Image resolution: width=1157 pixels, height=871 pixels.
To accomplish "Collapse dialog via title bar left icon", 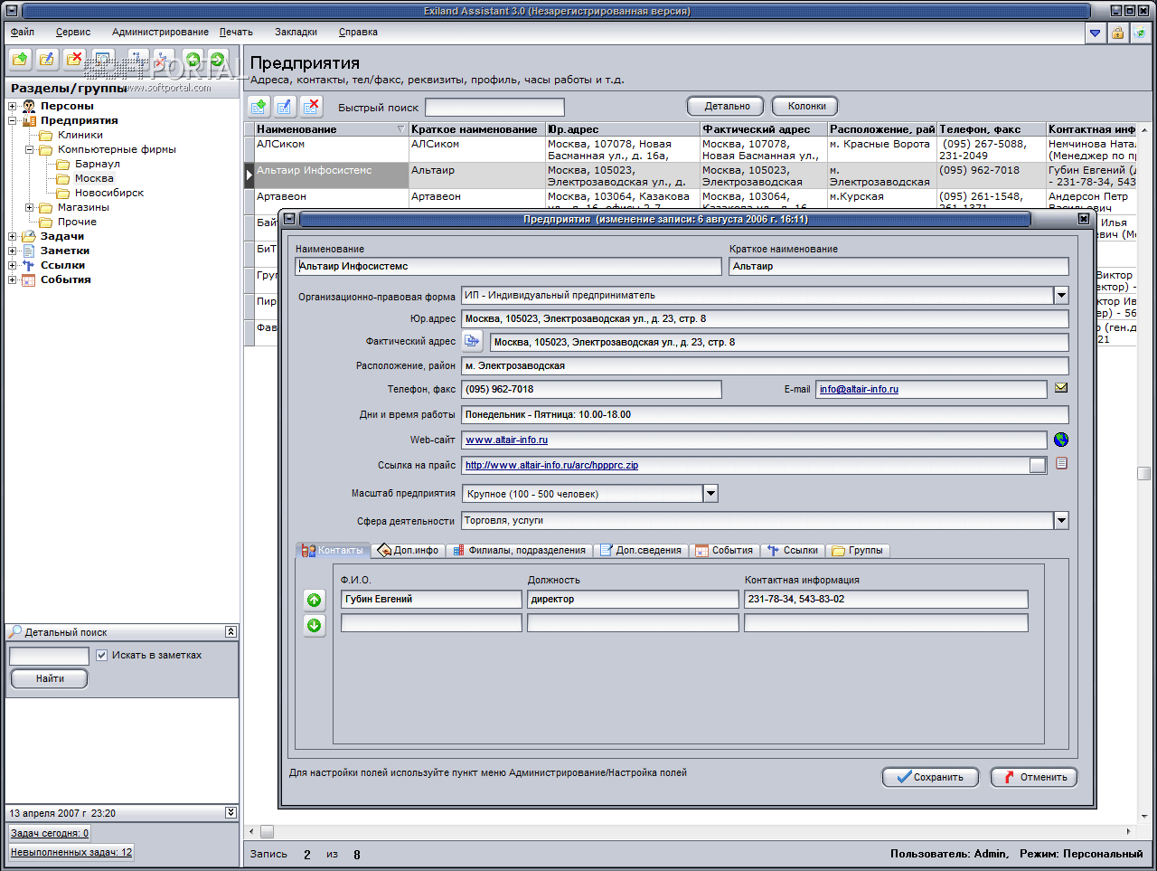I will click(x=289, y=219).
